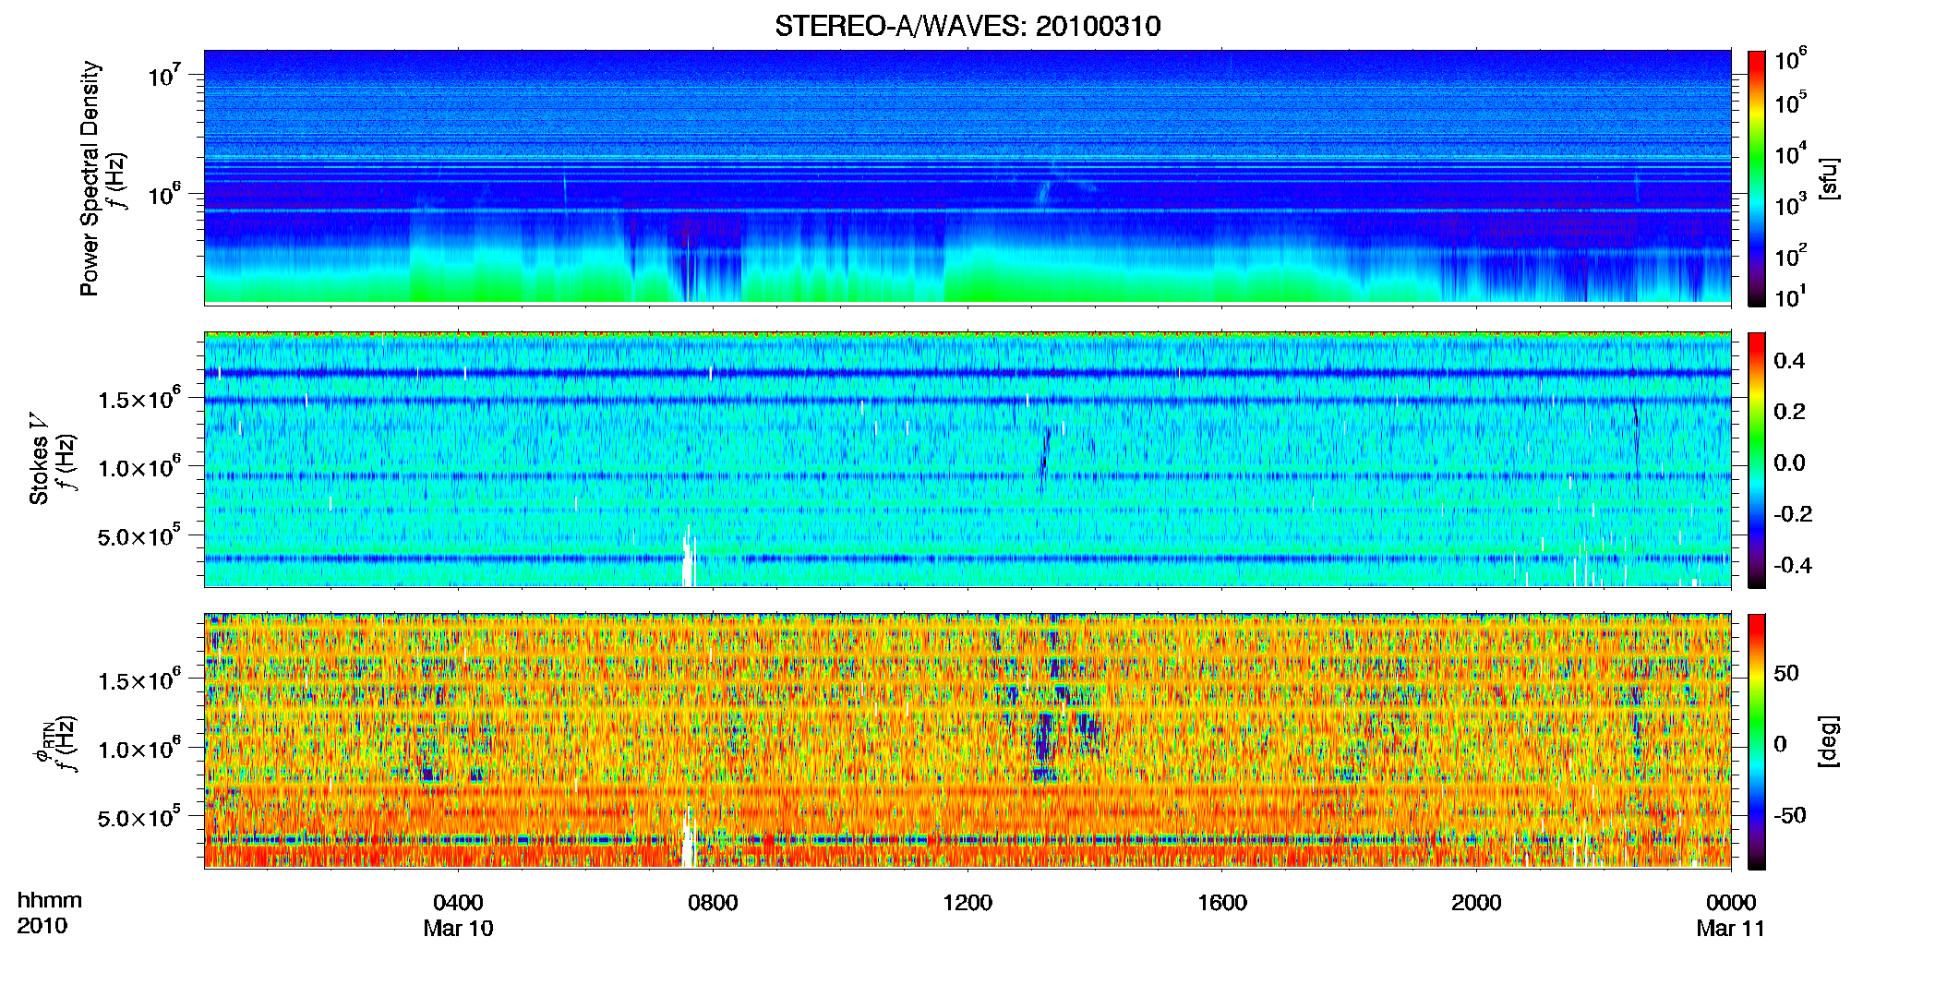Viewport: 1935px width, 997px height.
Task: Click the 0800 time tick label
Action: (x=713, y=903)
